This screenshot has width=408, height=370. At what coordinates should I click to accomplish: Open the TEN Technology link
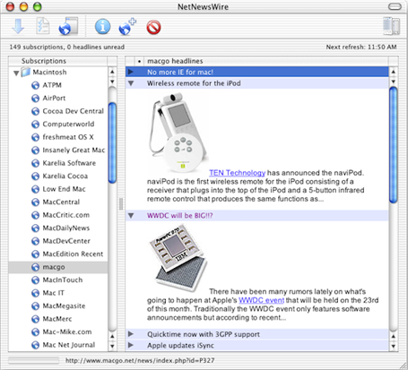click(x=237, y=173)
